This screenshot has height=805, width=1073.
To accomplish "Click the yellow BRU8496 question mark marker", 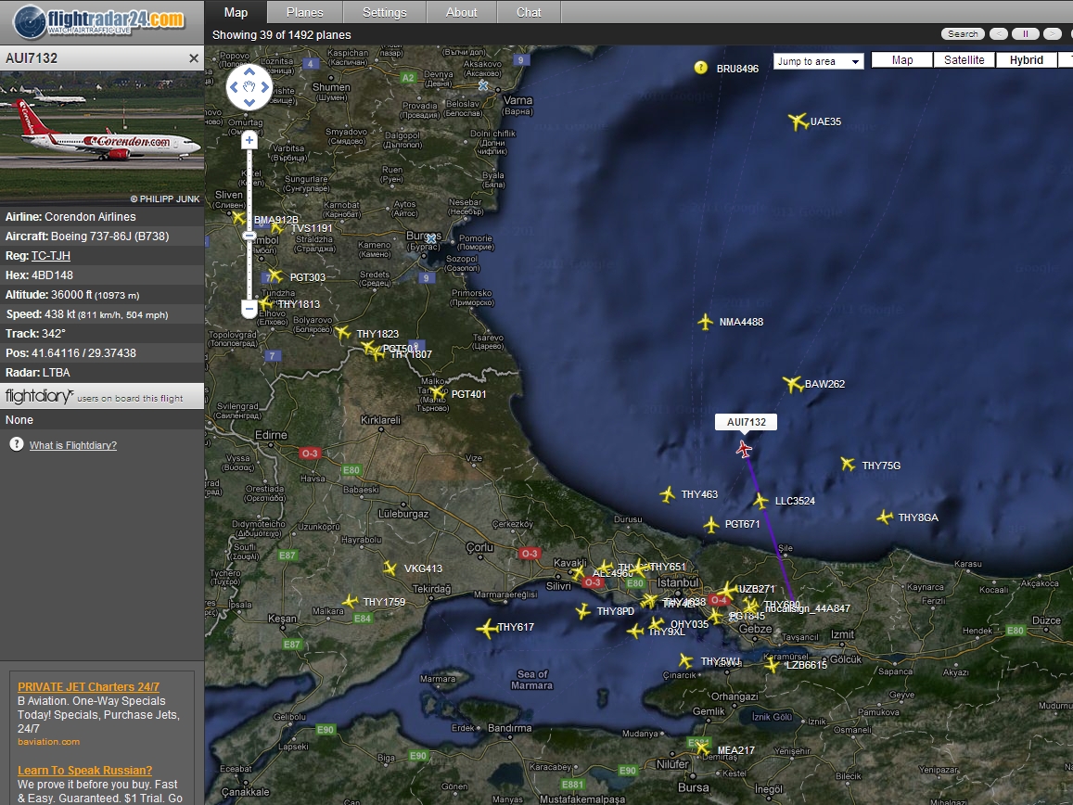I will point(701,68).
